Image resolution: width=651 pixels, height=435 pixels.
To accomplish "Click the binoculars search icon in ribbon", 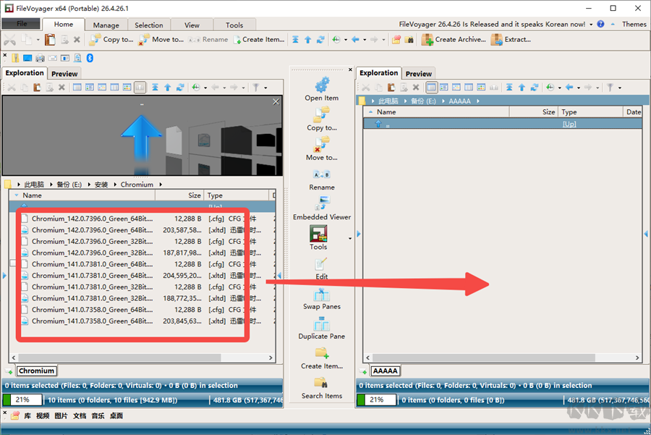I will click(x=409, y=40).
